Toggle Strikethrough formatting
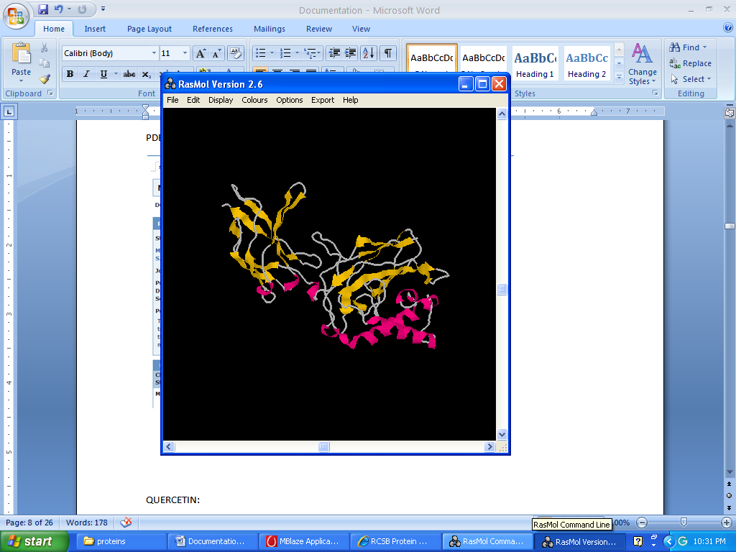Screen dimensions: 736x552 pyautogui.click(x=129, y=74)
